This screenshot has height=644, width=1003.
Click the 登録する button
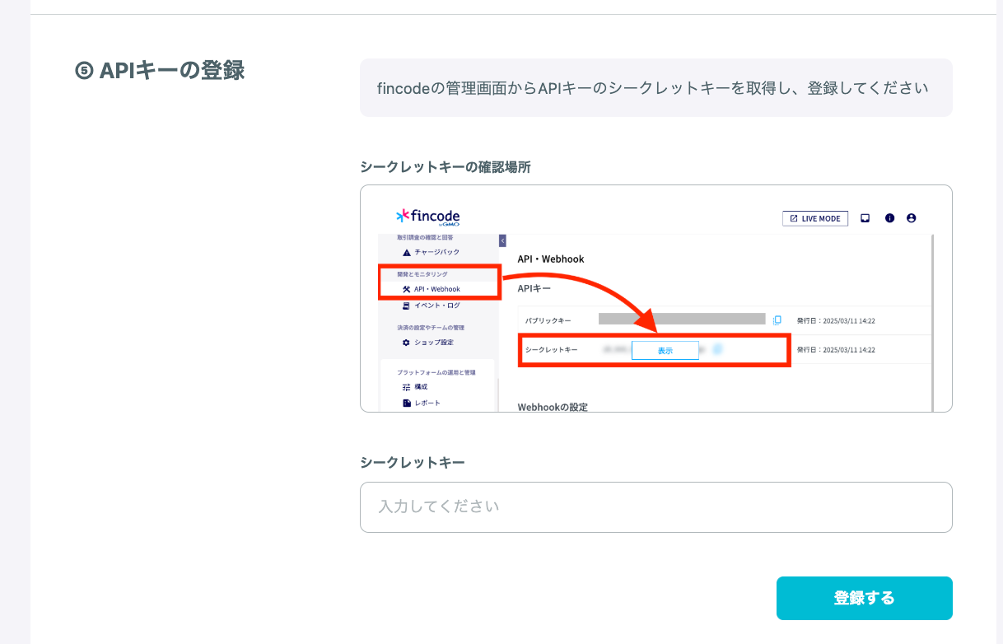(x=864, y=598)
